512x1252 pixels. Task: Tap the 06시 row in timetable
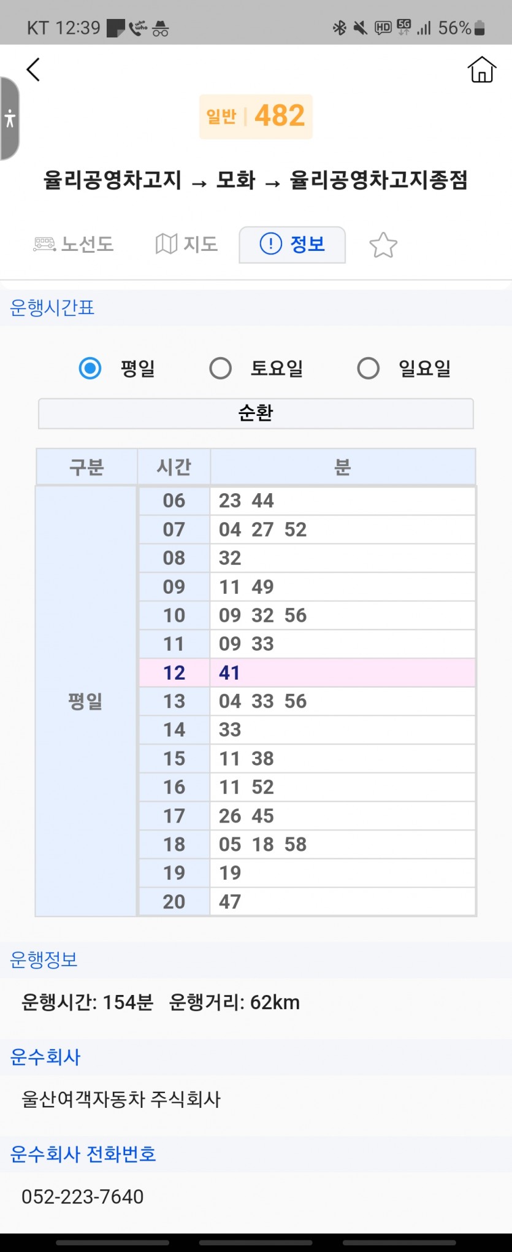click(307, 501)
